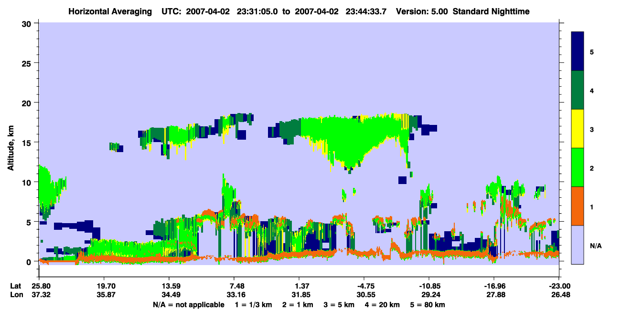Click the latitude value 13.59
621x318 pixels.
pyautogui.click(x=169, y=286)
